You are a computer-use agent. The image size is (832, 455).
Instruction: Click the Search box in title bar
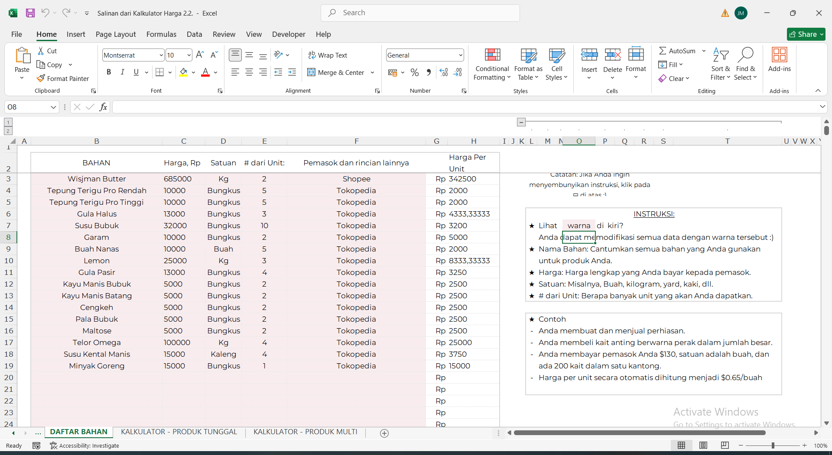point(420,13)
